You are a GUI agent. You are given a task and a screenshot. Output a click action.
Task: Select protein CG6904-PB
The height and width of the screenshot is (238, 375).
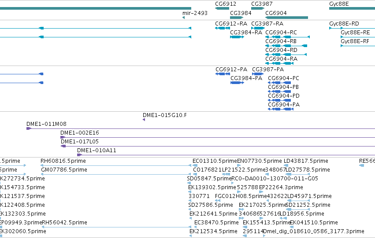[279, 92]
